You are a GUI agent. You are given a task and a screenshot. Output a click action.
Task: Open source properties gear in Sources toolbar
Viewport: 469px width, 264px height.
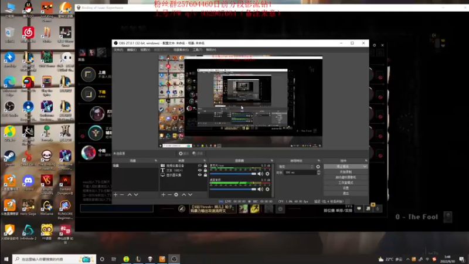pyautogui.click(x=176, y=195)
